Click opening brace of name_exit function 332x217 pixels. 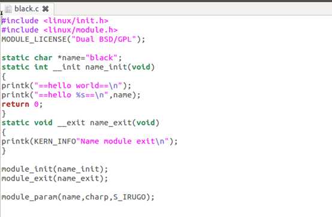tap(4, 132)
